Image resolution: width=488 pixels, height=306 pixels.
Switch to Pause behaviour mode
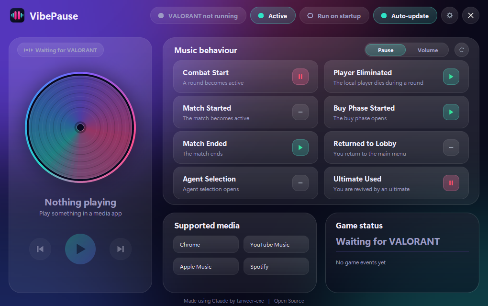(x=386, y=50)
